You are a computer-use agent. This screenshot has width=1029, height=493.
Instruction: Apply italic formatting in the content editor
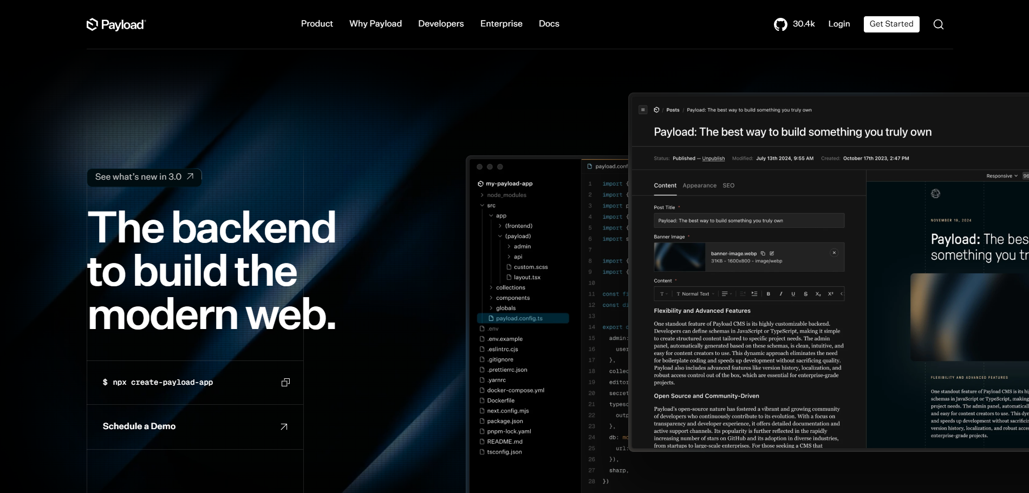pyautogui.click(x=781, y=294)
